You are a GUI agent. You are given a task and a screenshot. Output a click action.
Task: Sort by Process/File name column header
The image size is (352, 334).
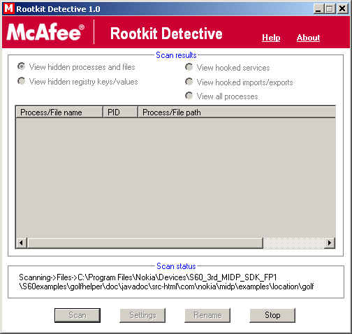pyautogui.click(x=59, y=112)
